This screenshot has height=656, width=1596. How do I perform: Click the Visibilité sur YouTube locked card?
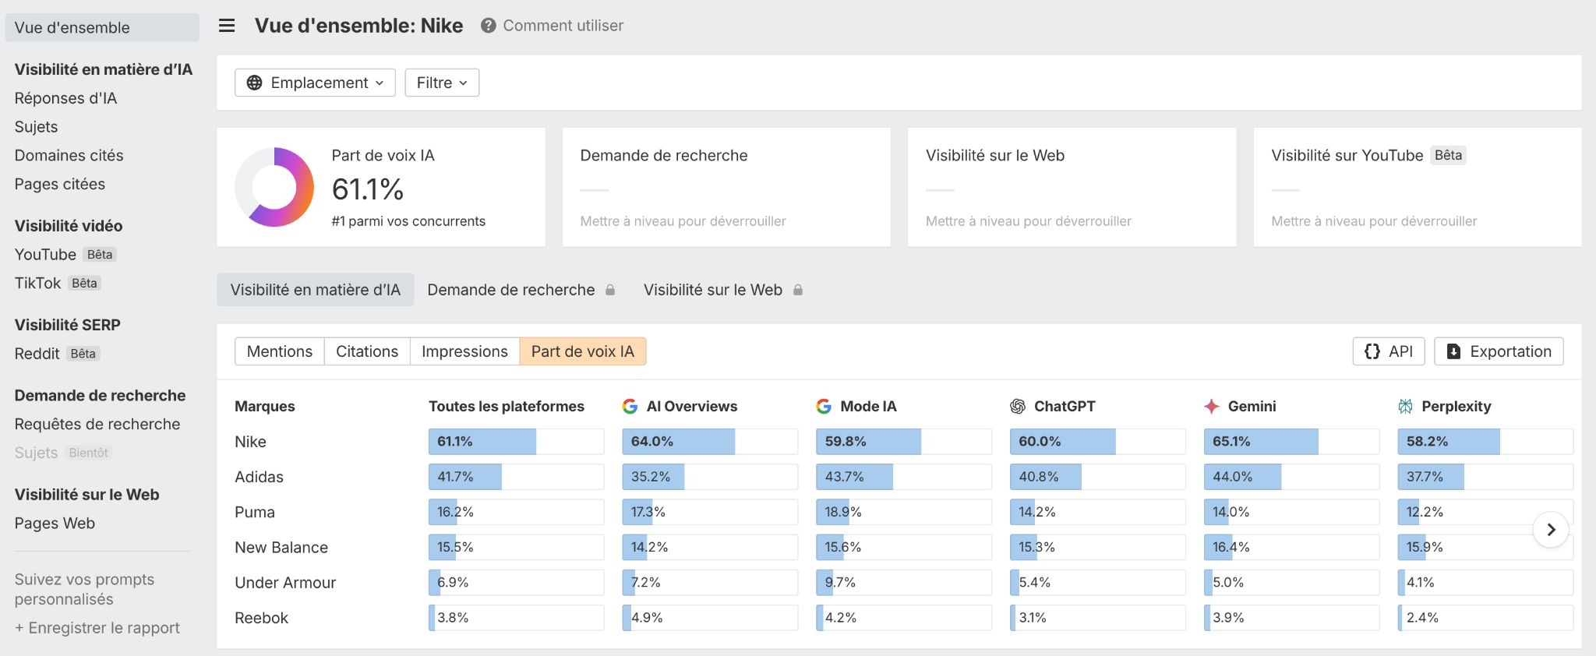(x=1418, y=188)
